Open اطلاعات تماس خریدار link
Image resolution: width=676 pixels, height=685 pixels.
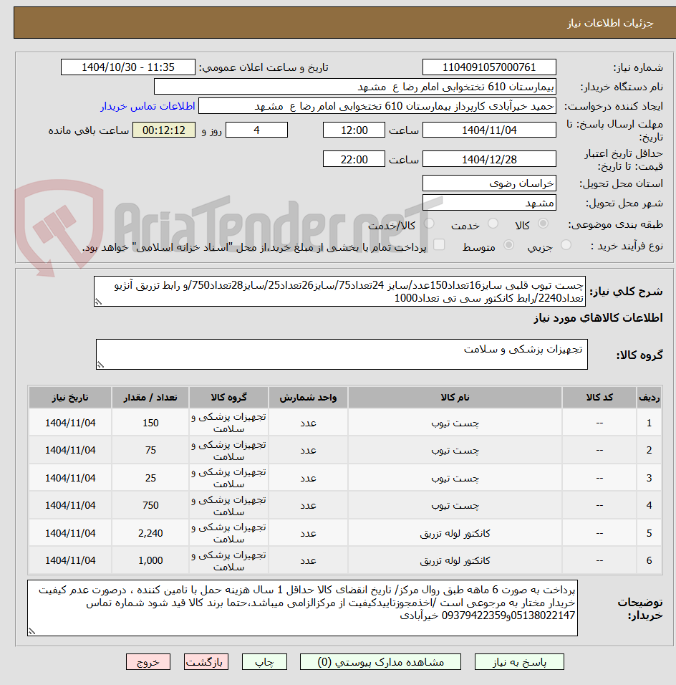tap(148, 106)
